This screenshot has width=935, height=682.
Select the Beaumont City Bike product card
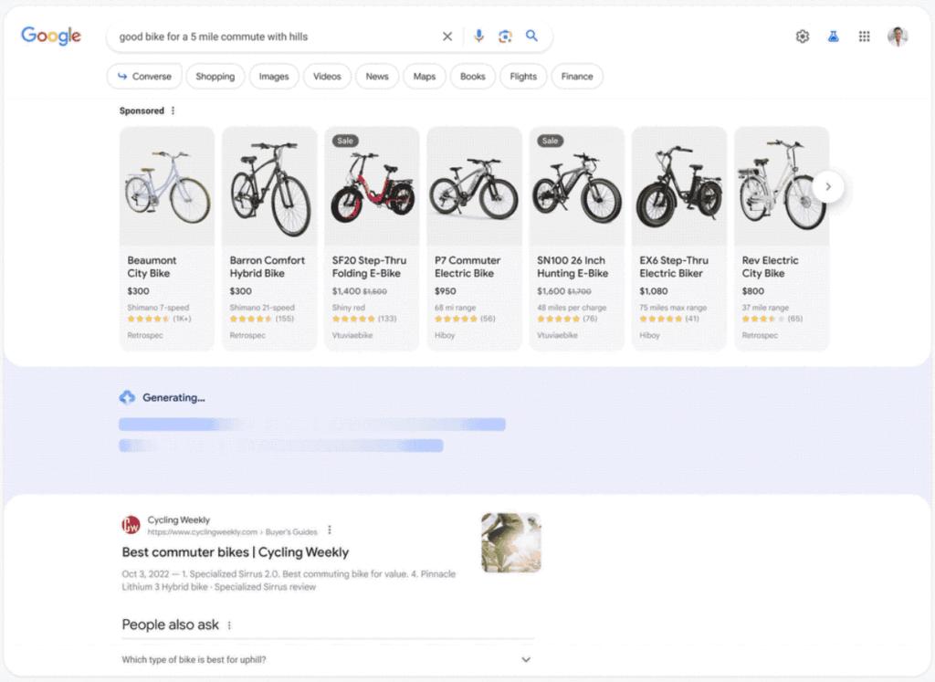(x=167, y=237)
